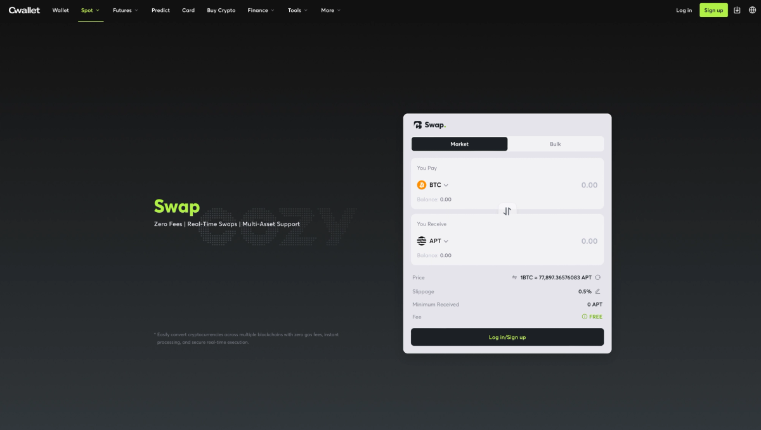
Task: Click the Sign up button
Action: pyautogui.click(x=713, y=10)
